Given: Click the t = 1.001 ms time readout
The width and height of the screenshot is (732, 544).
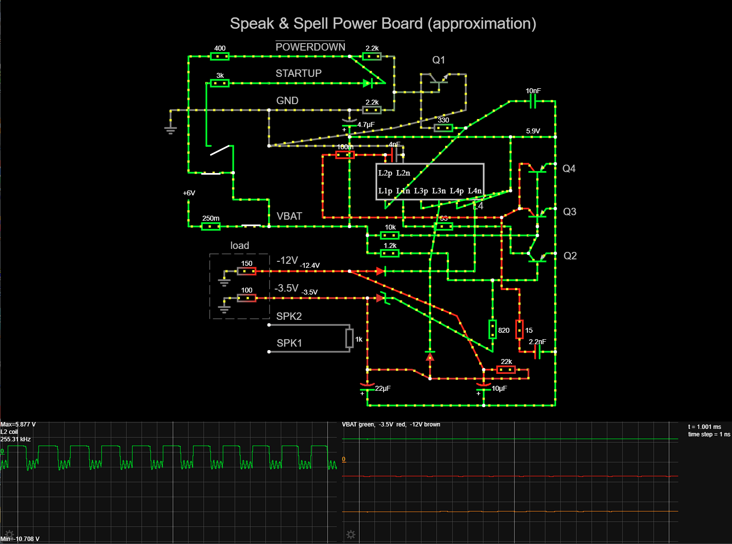Looking at the screenshot, I should click(x=704, y=427).
